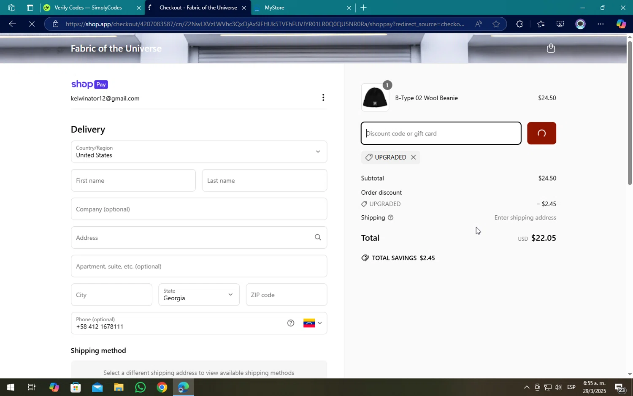Click the browser address bar URL
Image resolution: width=633 pixels, height=396 pixels.
click(x=265, y=24)
